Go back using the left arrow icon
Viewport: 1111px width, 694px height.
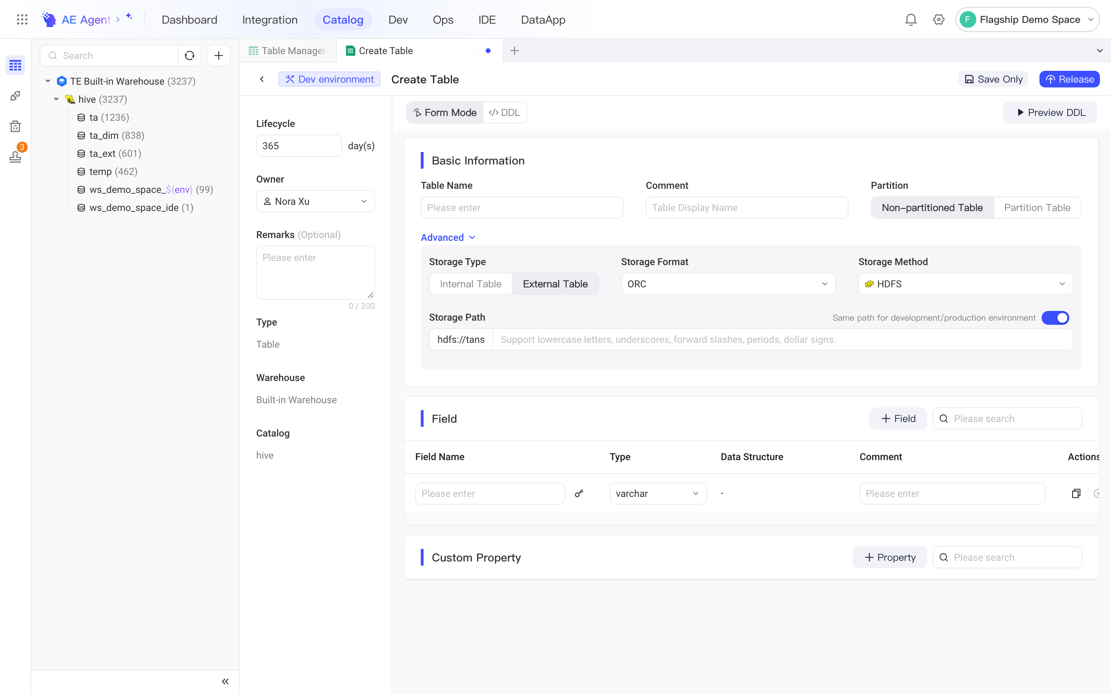[x=262, y=79]
